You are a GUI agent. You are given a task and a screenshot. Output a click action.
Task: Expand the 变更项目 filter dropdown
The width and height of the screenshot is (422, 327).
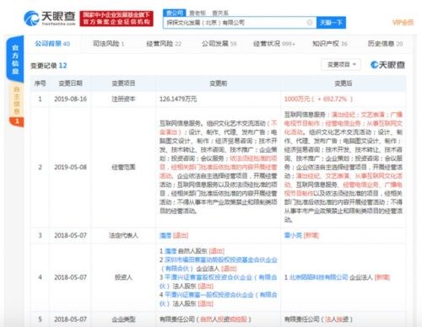pyautogui.click(x=341, y=65)
